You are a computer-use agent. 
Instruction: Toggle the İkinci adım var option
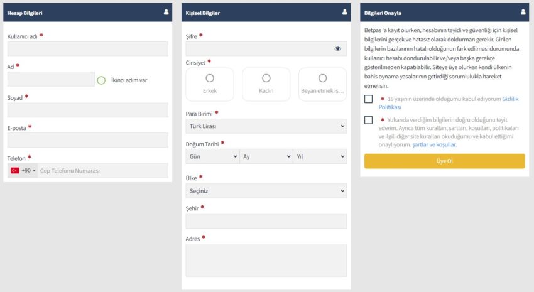click(101, 80)
